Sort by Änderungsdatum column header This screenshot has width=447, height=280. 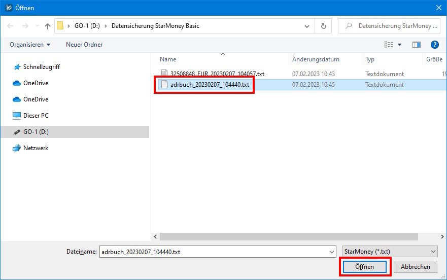click(316, 59)
